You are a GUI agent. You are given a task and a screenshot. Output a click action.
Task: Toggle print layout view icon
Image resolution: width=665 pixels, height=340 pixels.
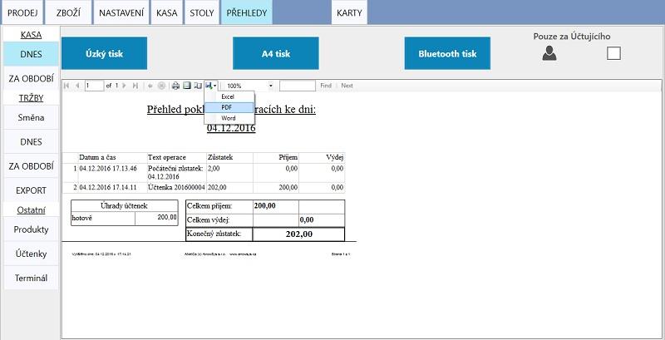click(x=187, y=86)
